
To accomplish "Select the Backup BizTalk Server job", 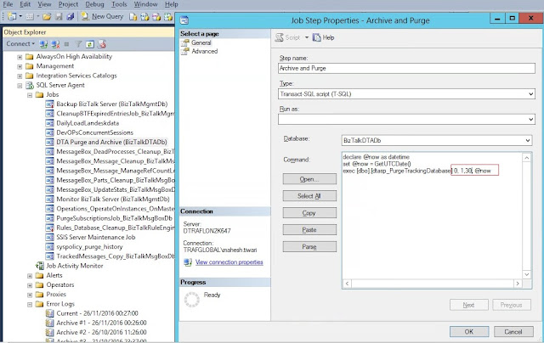I will coord(111,104).
